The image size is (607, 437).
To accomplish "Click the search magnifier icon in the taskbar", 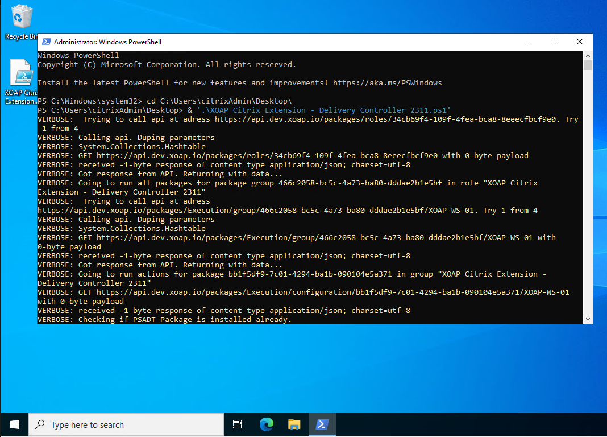I will (x=39, y=424).
